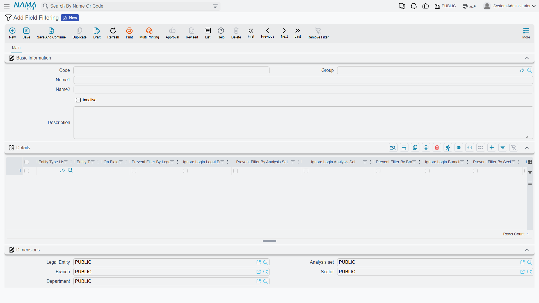
Task: Click the Code input field
Action: 171,70
